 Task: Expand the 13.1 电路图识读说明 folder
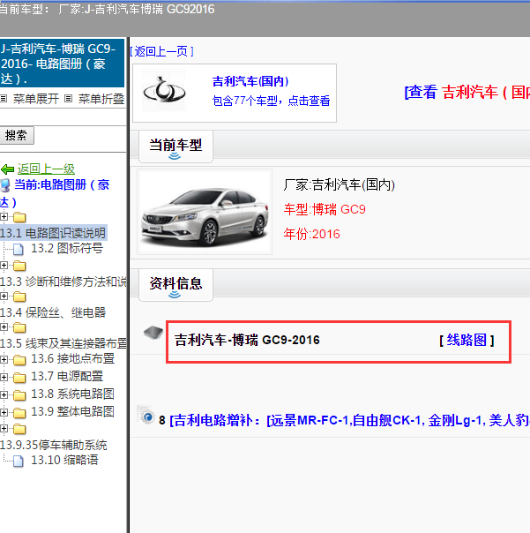[4, 216]
